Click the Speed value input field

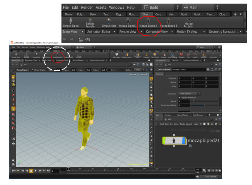[x=184, y=101]
